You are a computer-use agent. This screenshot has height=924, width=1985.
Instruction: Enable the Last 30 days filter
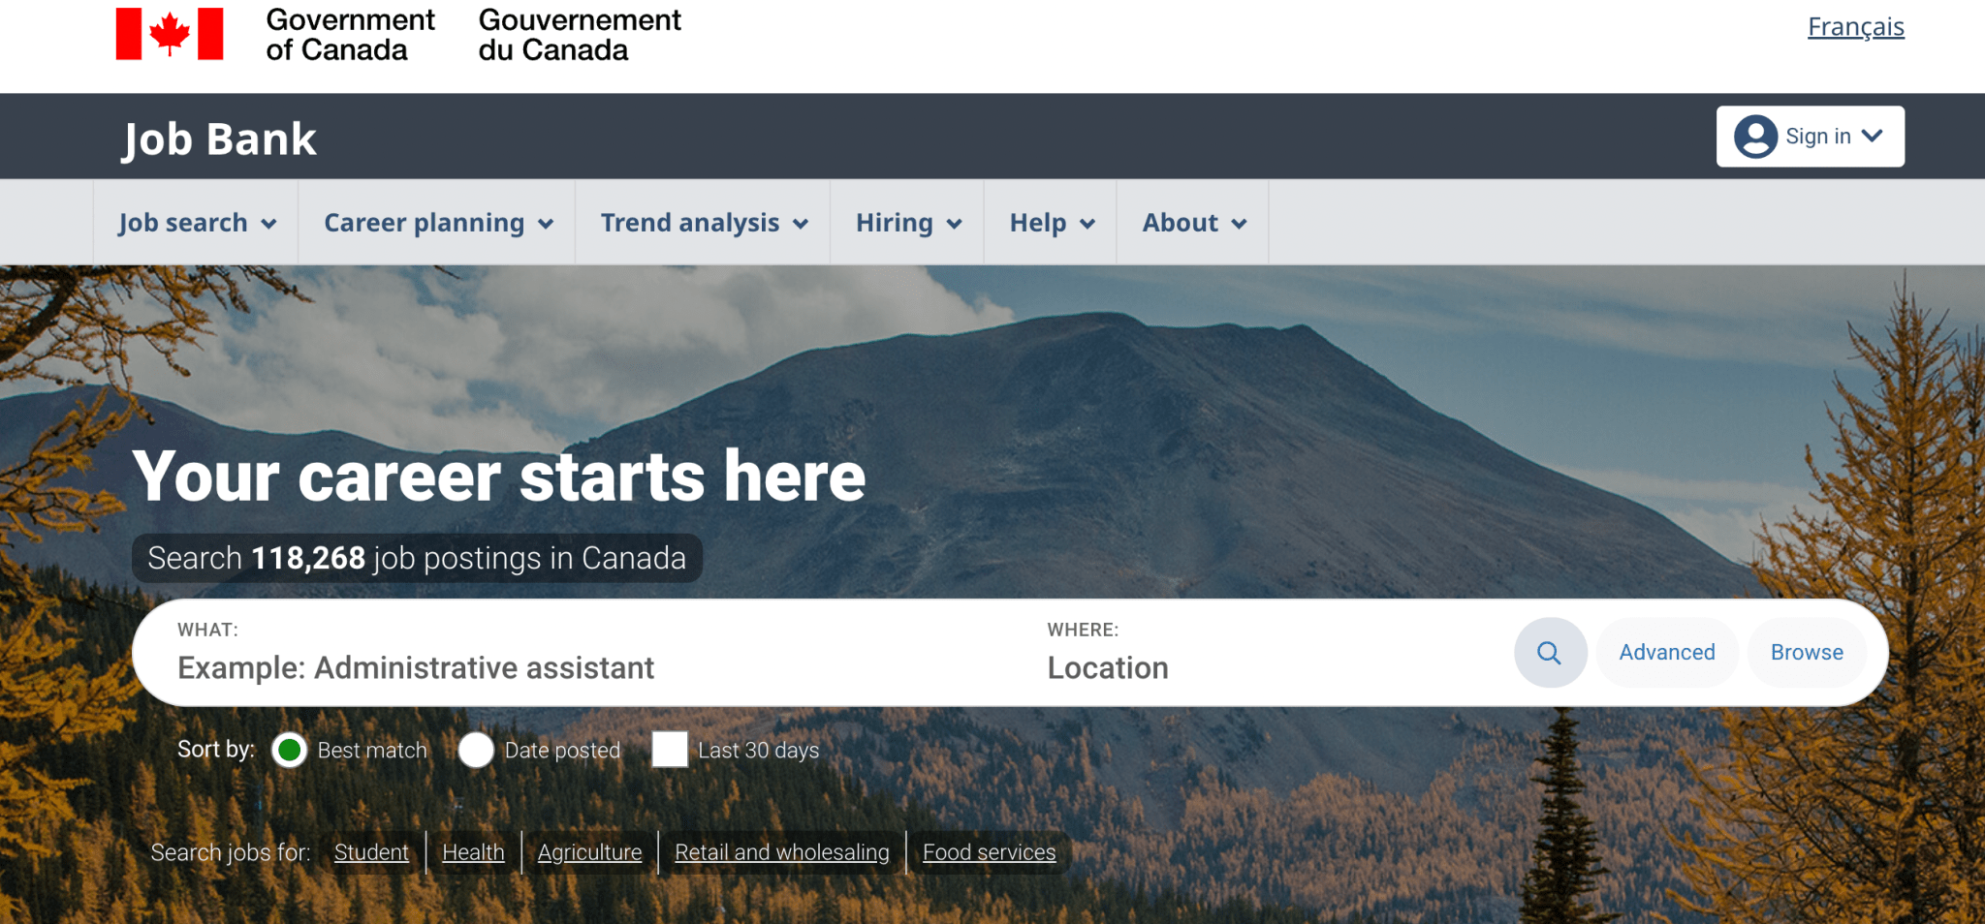click(x=669, y=750)
